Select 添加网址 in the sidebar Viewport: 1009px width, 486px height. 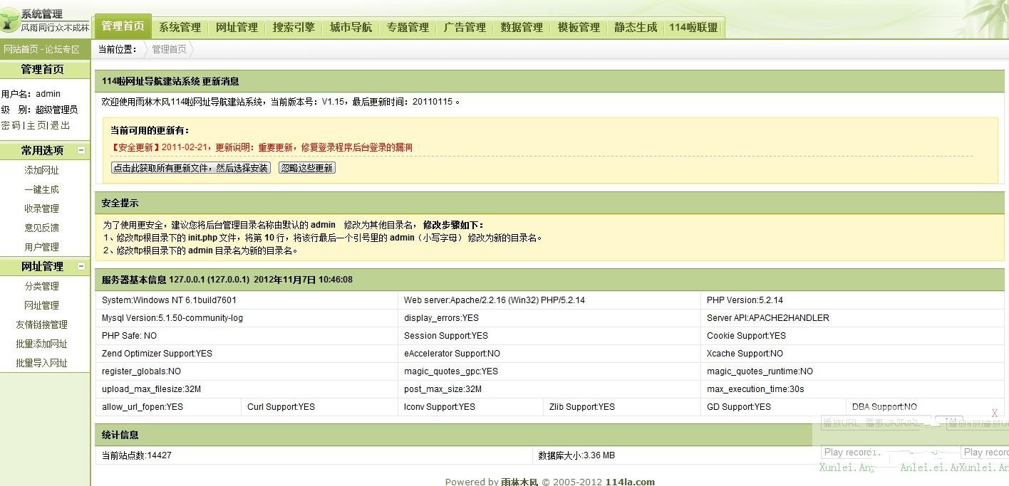tap(41, 170)
